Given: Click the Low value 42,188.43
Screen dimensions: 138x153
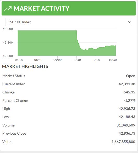Looking at the screenshot, I should coord(127,117).
